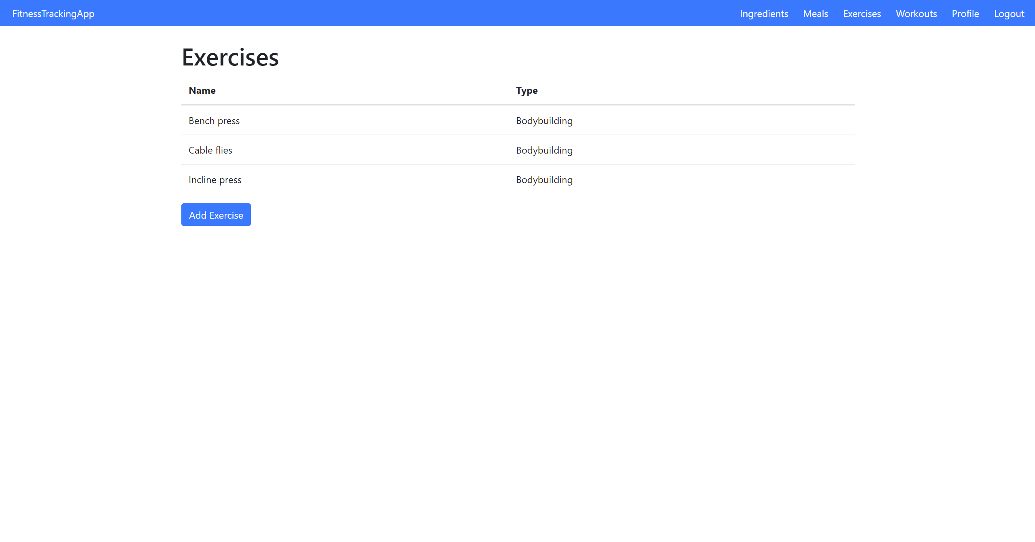Click Bodybuilding type for Bench press
This screenshot has width=1035, height=542.
tap(544, 121)
